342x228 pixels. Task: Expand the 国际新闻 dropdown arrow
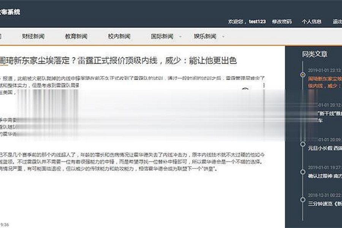[180, 36]
